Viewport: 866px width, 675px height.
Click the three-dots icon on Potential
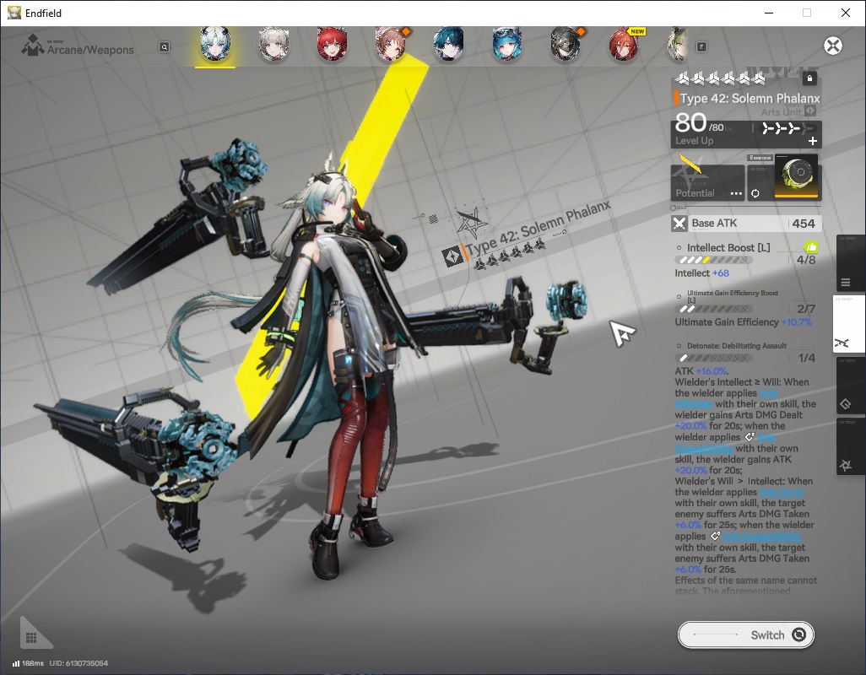pyautogui.click(x=736, y=193)
